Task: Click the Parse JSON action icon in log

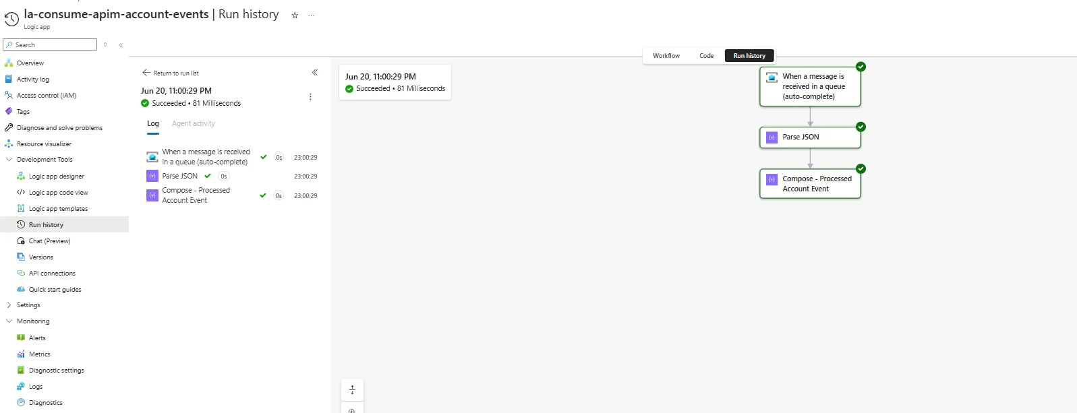Action: [x=152, y=176]
